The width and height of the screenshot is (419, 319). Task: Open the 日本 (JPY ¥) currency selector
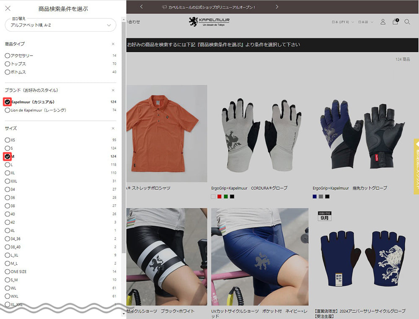(x=343, y=22)
